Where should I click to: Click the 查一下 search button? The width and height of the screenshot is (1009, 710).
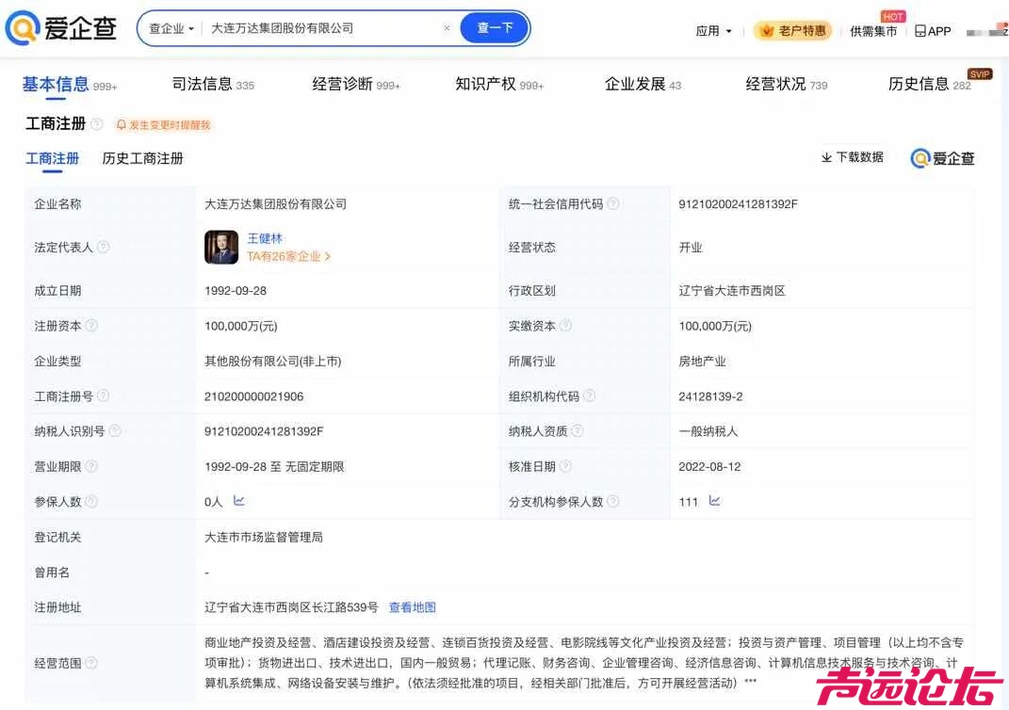(495, 28)
